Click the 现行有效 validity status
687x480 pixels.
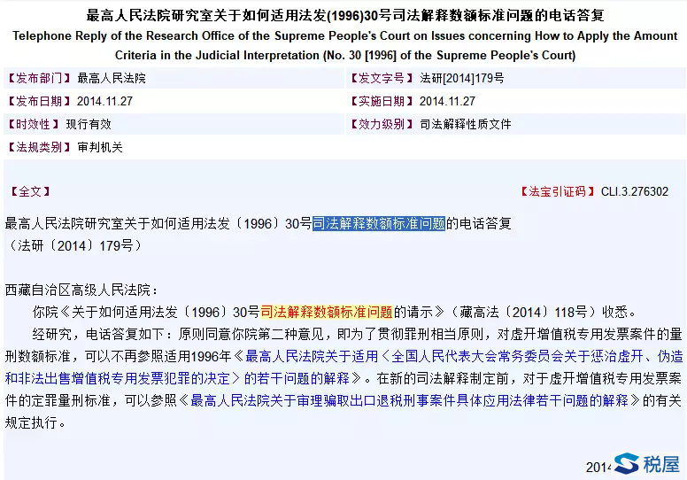[x=89, y=124]
